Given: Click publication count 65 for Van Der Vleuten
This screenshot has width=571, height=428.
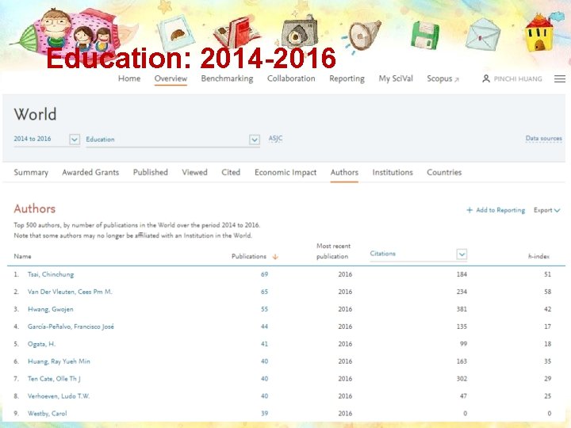Looking at the screenshot, I should (x=264, y=292).
